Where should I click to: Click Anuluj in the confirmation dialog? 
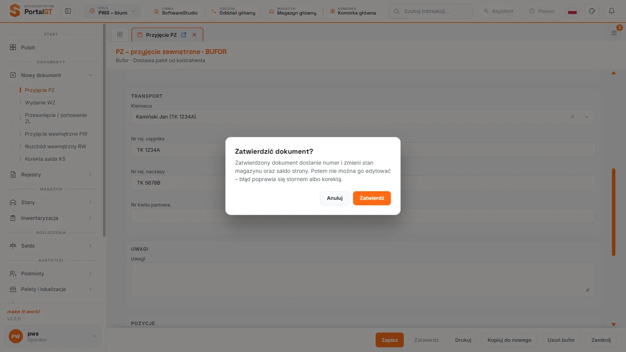pos(335,198)
